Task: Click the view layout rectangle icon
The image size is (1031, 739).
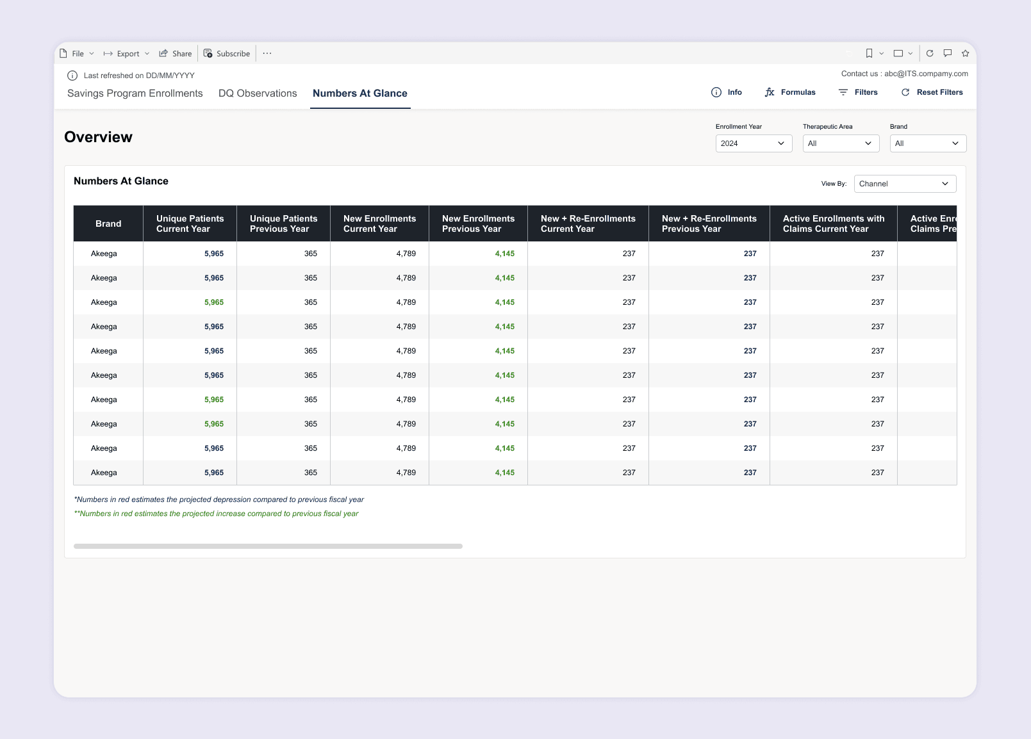Action: pos(898,53)
